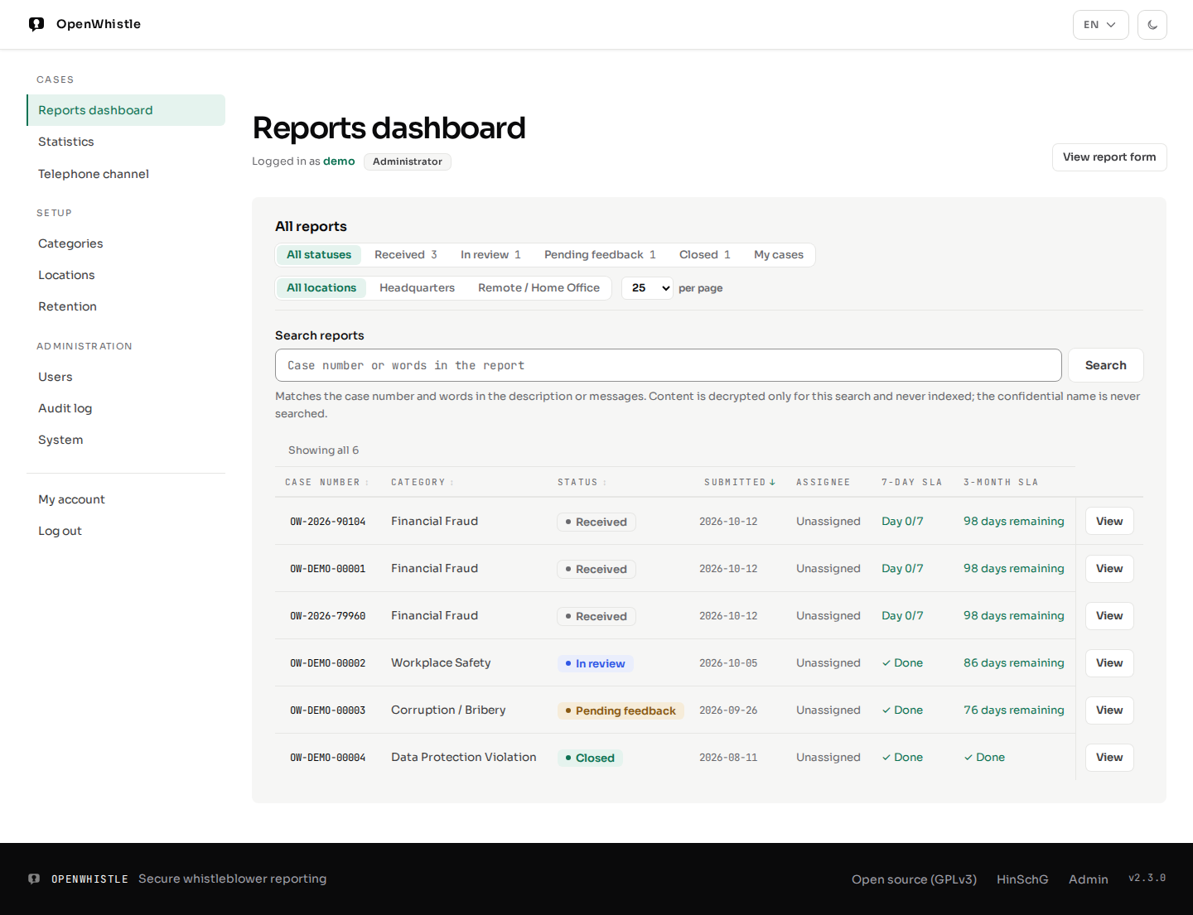The height and width of the screenshot is (915, 1193).
Task: View case OW-2026-90104
Action: pos(1108,521)
